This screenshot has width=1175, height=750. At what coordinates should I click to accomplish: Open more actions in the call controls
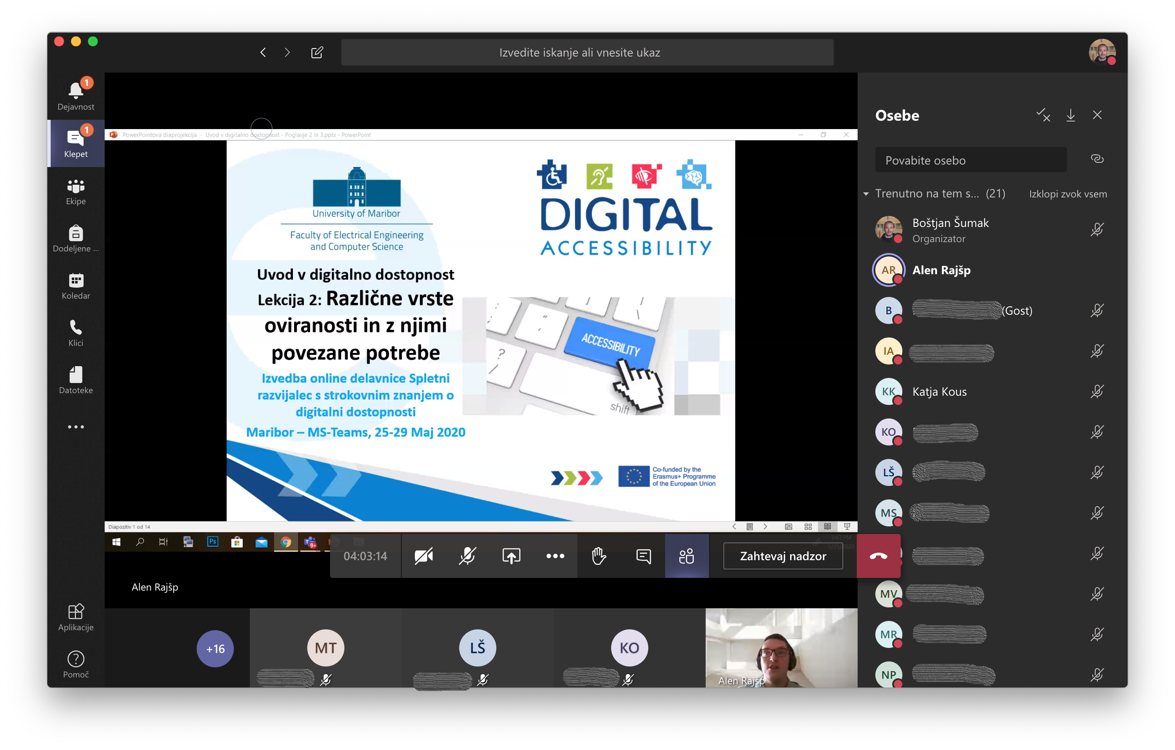click(555, 556)
